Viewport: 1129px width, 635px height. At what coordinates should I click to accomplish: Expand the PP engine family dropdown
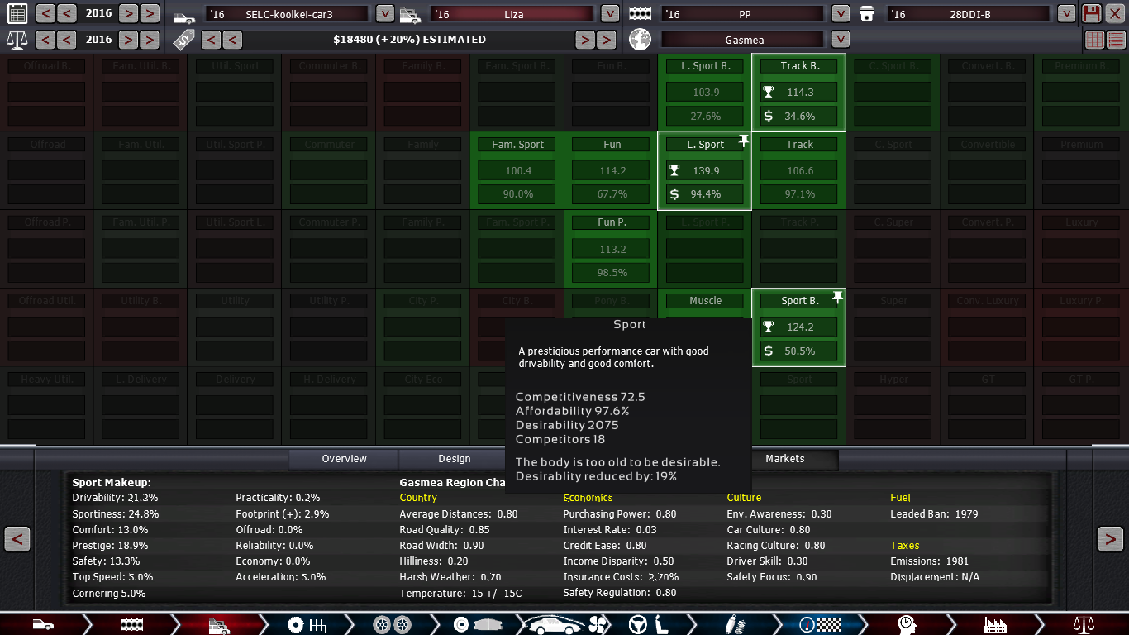841,14
